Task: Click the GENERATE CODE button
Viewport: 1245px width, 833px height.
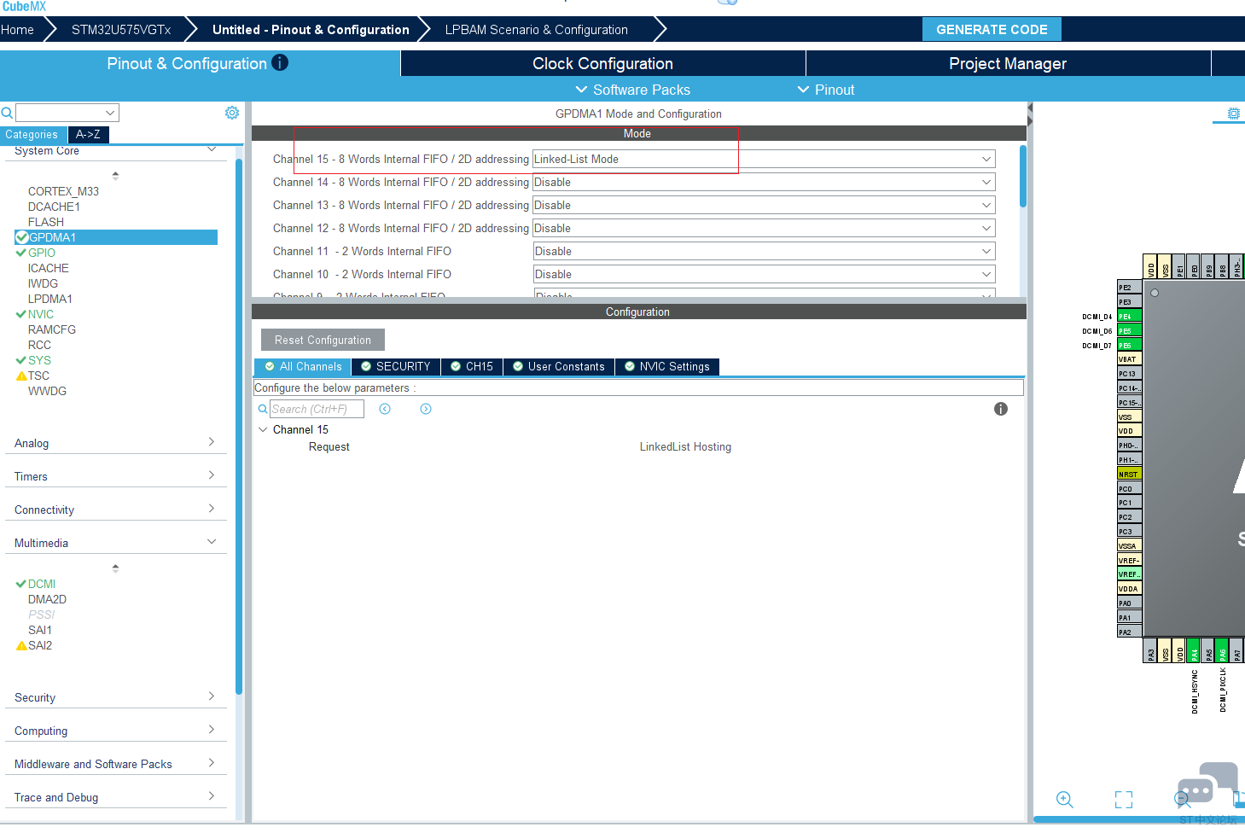Action: [x=992, y=29]
